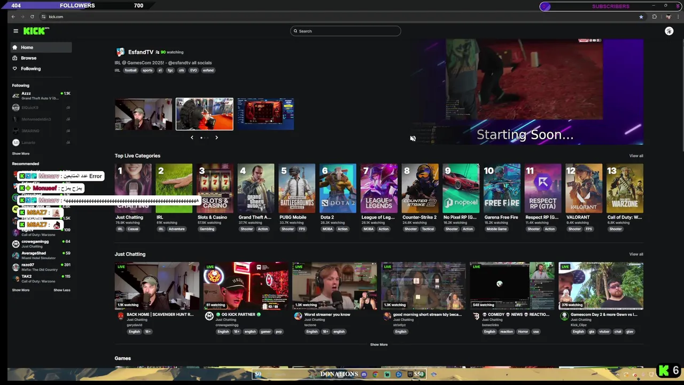
Task: Open 3MARINO offline channel
Action: pyautogui.click(x=41, y=131)
